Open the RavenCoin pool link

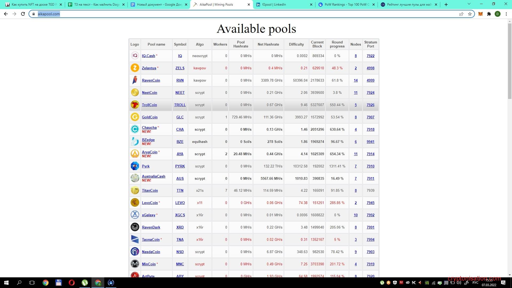151,80
